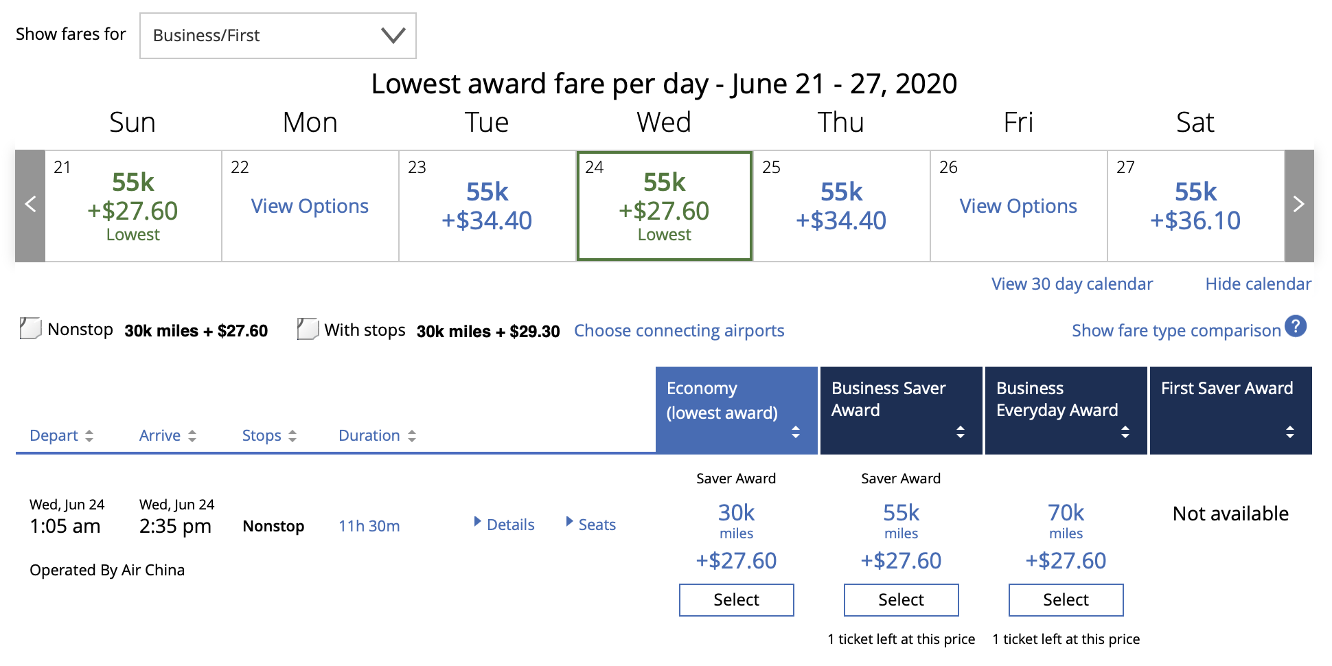1332x666 pixels.
Task: Switch to Economy lowest award column
Action: click(x=736, y=411)
